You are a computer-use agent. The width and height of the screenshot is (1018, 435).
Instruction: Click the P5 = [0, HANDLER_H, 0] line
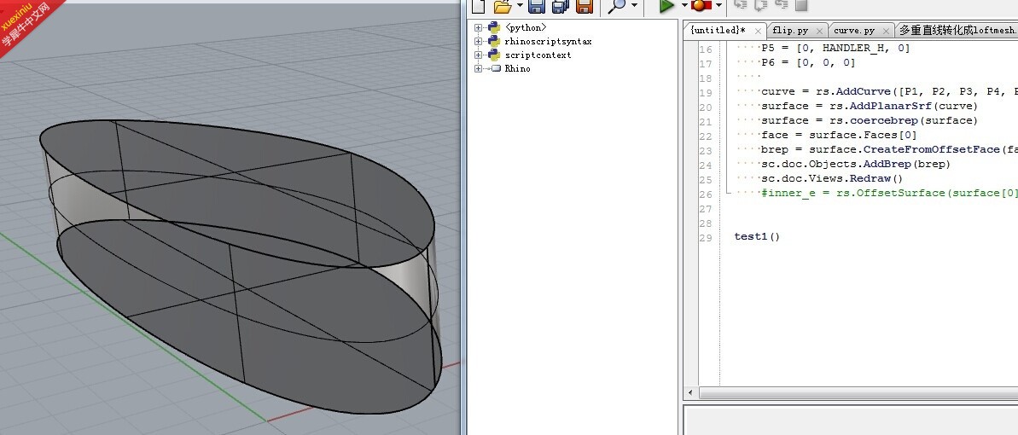835,48
